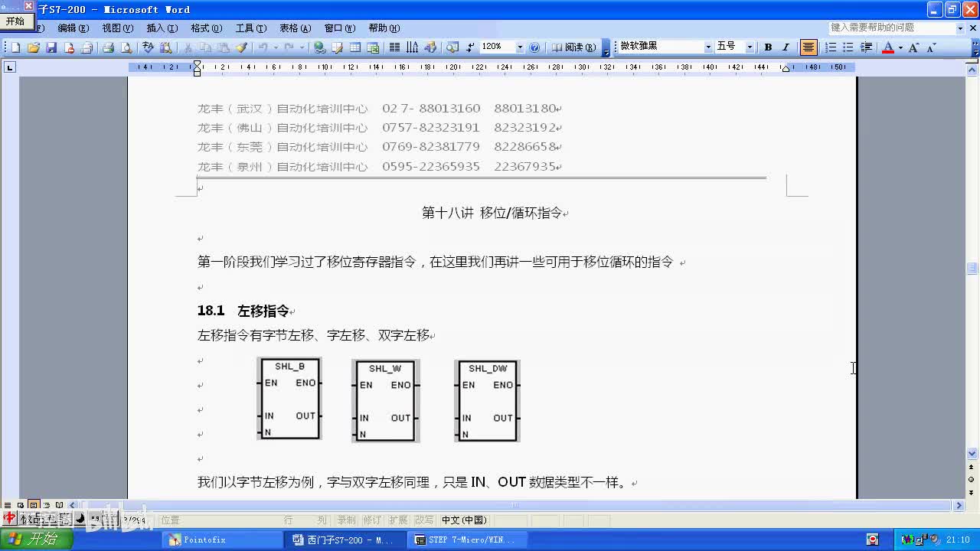Open the 编辑 menu
980x551 pixels.
73,28
